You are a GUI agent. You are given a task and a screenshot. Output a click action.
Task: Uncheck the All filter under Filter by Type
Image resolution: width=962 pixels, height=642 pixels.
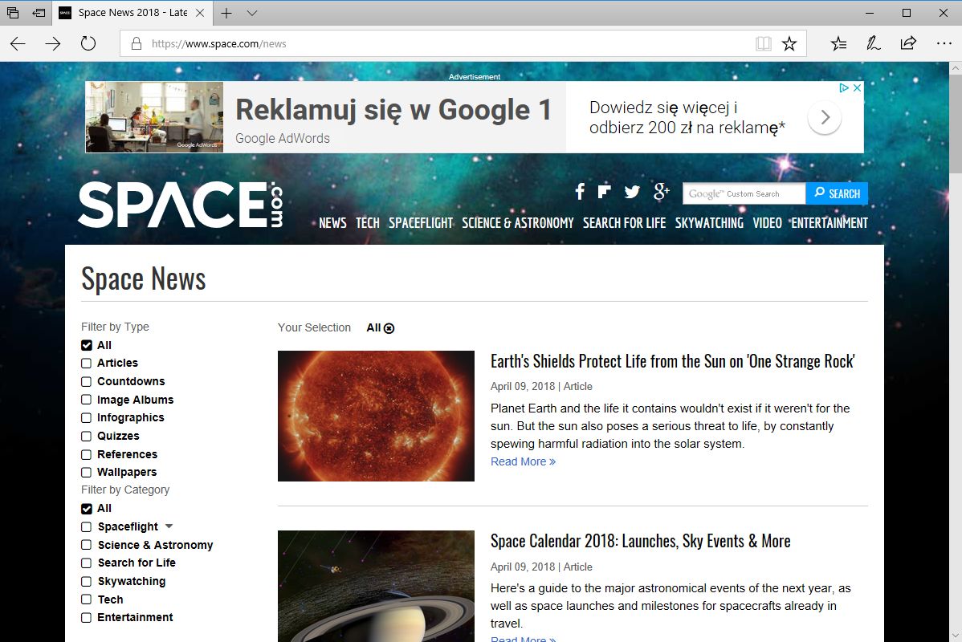coord(86,345)
